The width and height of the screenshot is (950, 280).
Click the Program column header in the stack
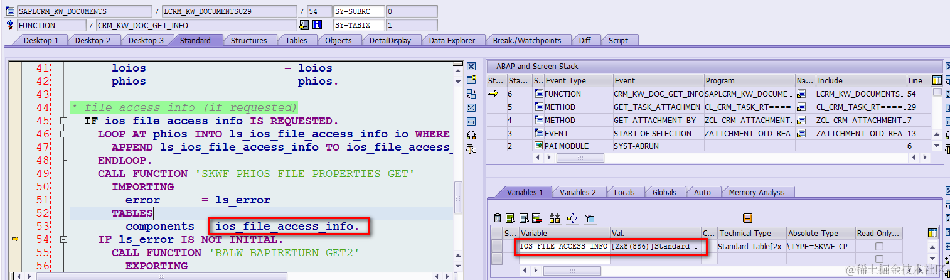[749, 80]
